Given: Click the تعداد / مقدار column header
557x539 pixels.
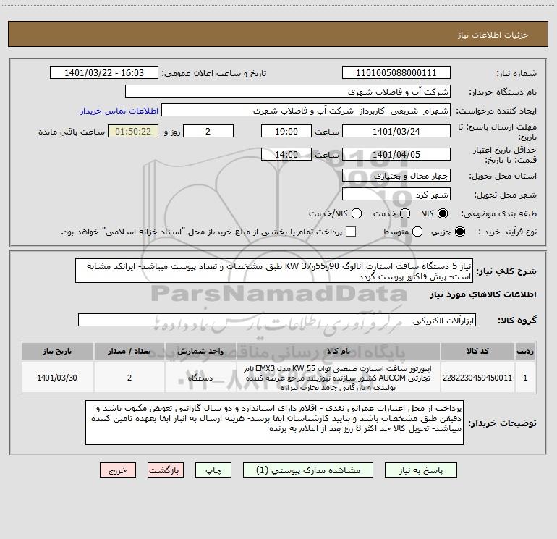Looking at the screenshot, I should 129,351.
